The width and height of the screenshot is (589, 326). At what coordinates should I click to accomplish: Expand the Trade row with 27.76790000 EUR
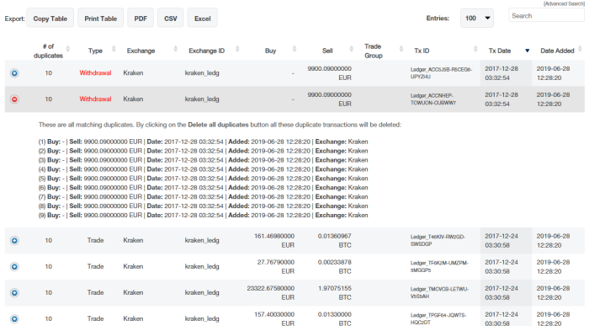pos(14,266)
